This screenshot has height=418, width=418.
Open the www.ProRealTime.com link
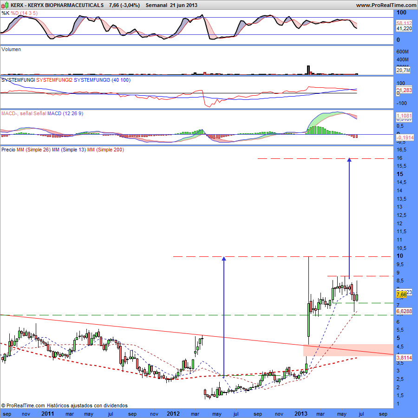point(386,5)
